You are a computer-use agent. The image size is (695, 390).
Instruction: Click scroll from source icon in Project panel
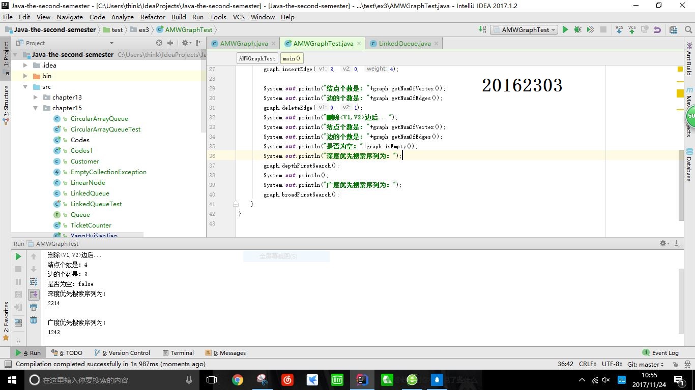[x=159, y=43]
